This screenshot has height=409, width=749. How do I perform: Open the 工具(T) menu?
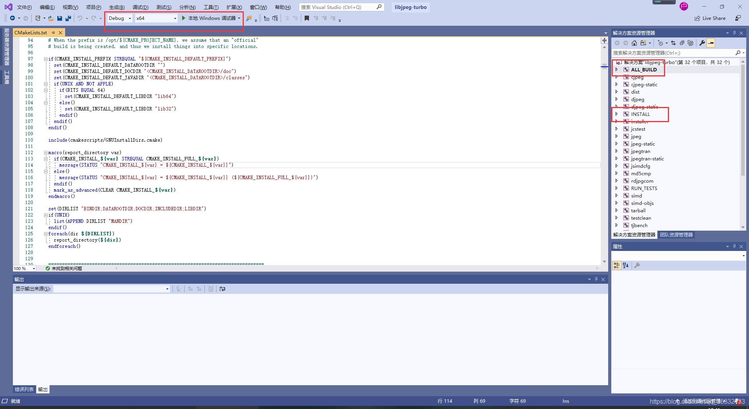[x=211, y=7]
